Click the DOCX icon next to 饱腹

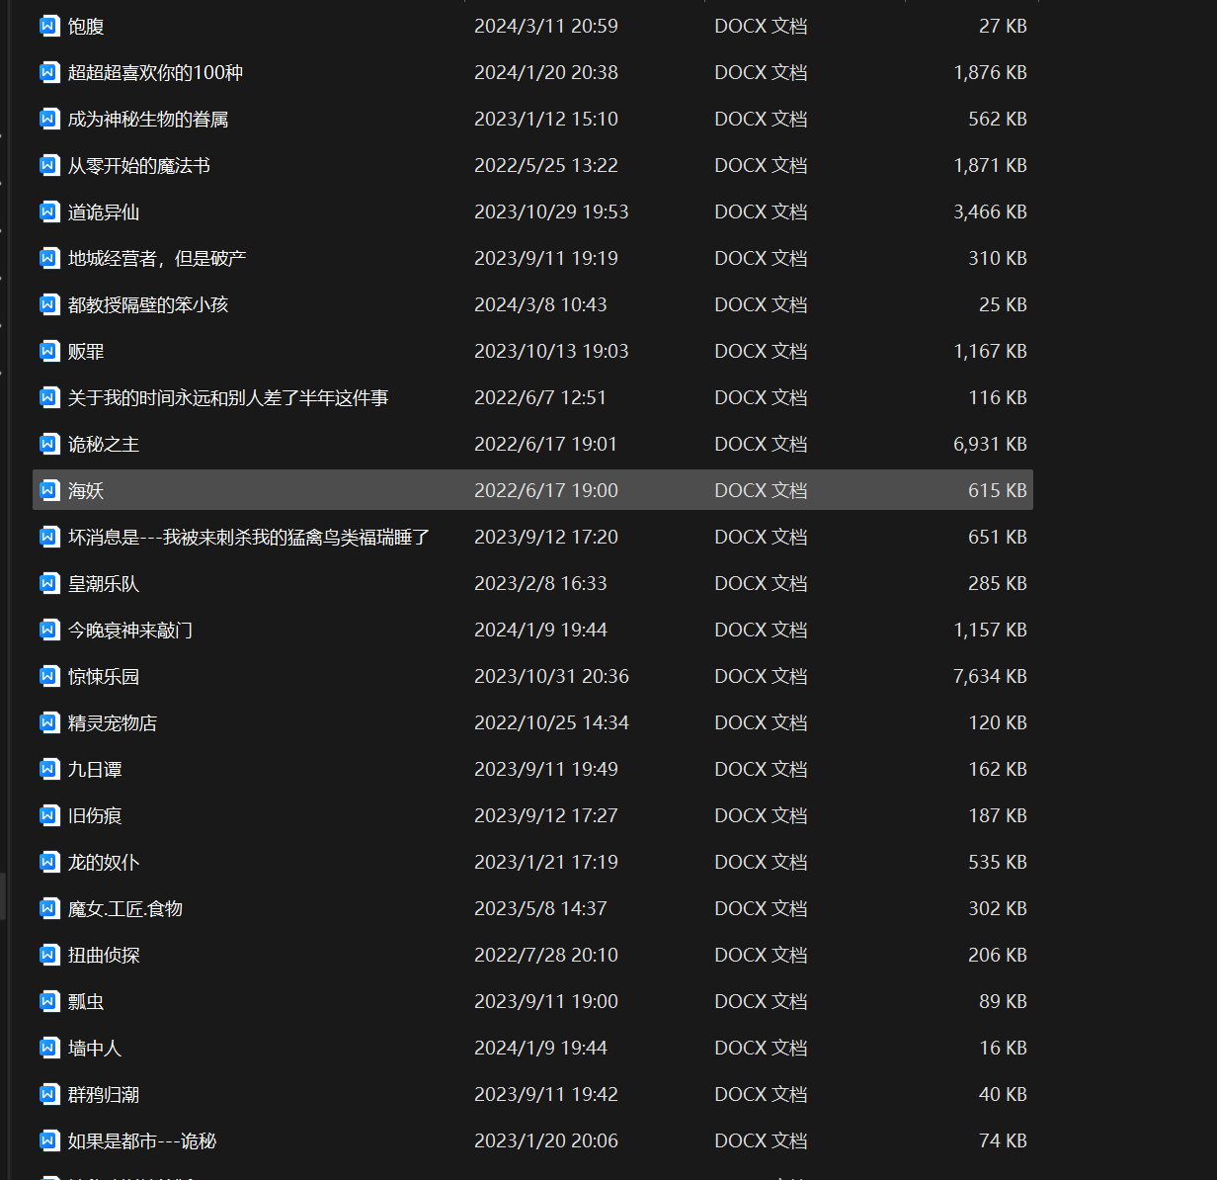[x=49, y=26]
